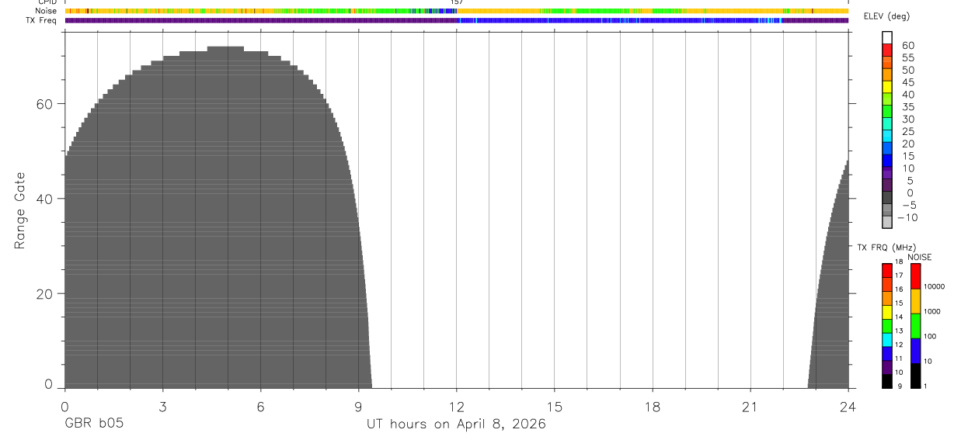
Task: Click the light gray bottom swatch of ELEV legend
Action: click(887, 221)
